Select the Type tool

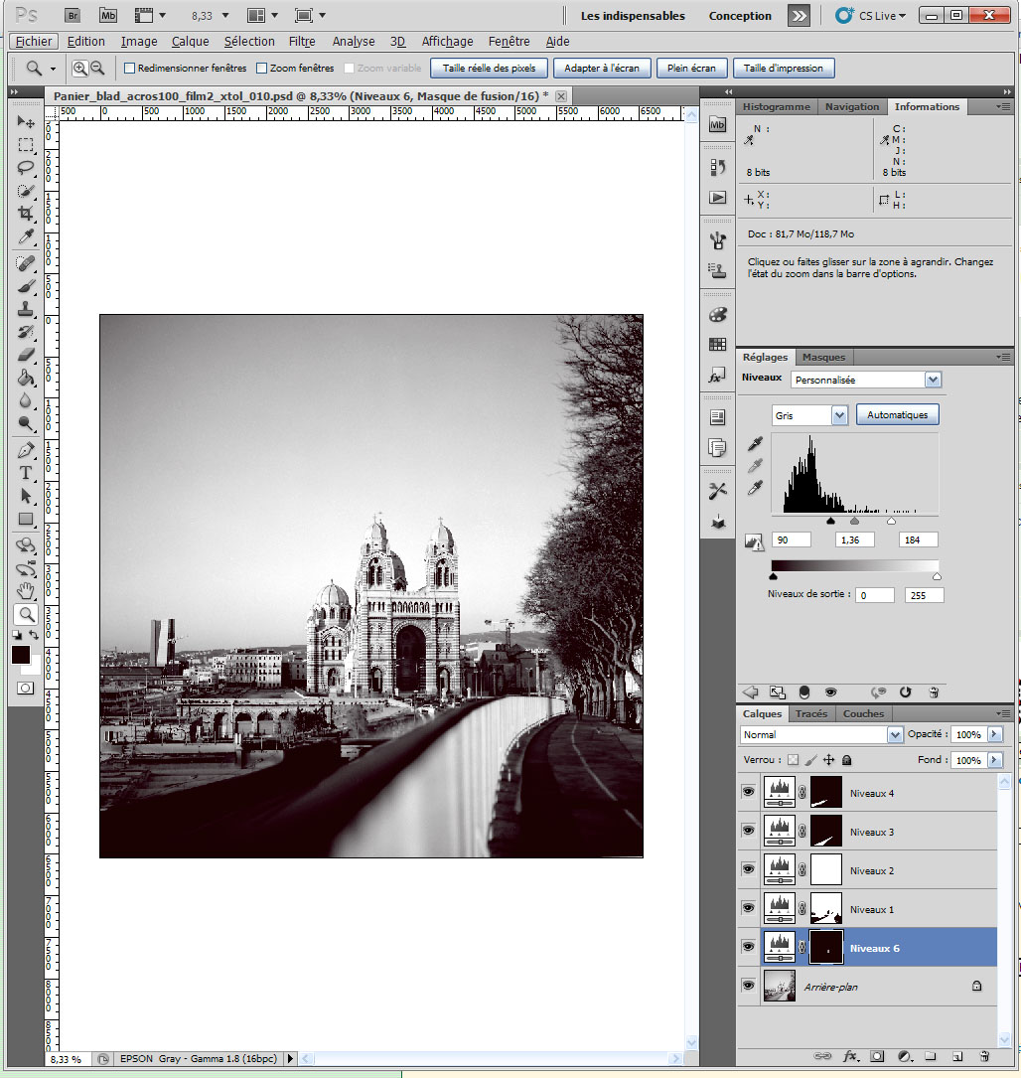(26, 472)
